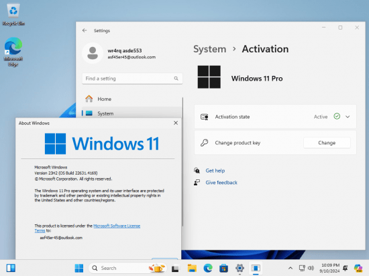Go back with the Settings back arrow
Viewport: 369px width, 276px height.
click(85, 30)
